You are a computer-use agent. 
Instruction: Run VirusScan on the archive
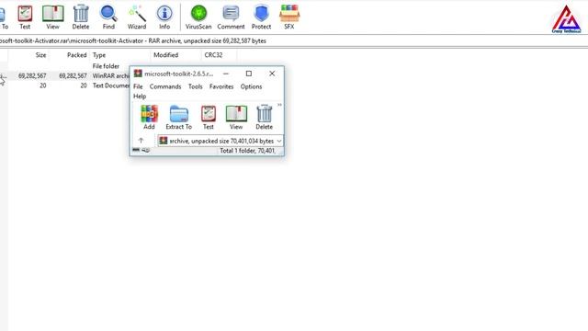point(198,17)
